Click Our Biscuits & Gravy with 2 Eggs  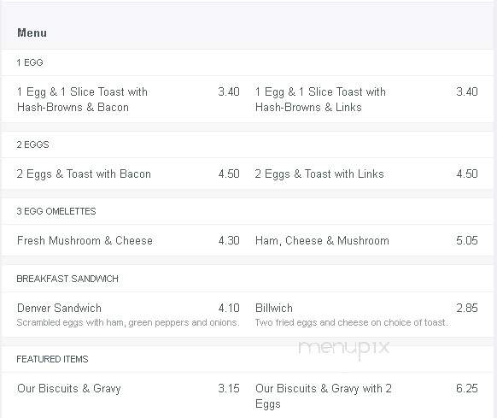324,396
